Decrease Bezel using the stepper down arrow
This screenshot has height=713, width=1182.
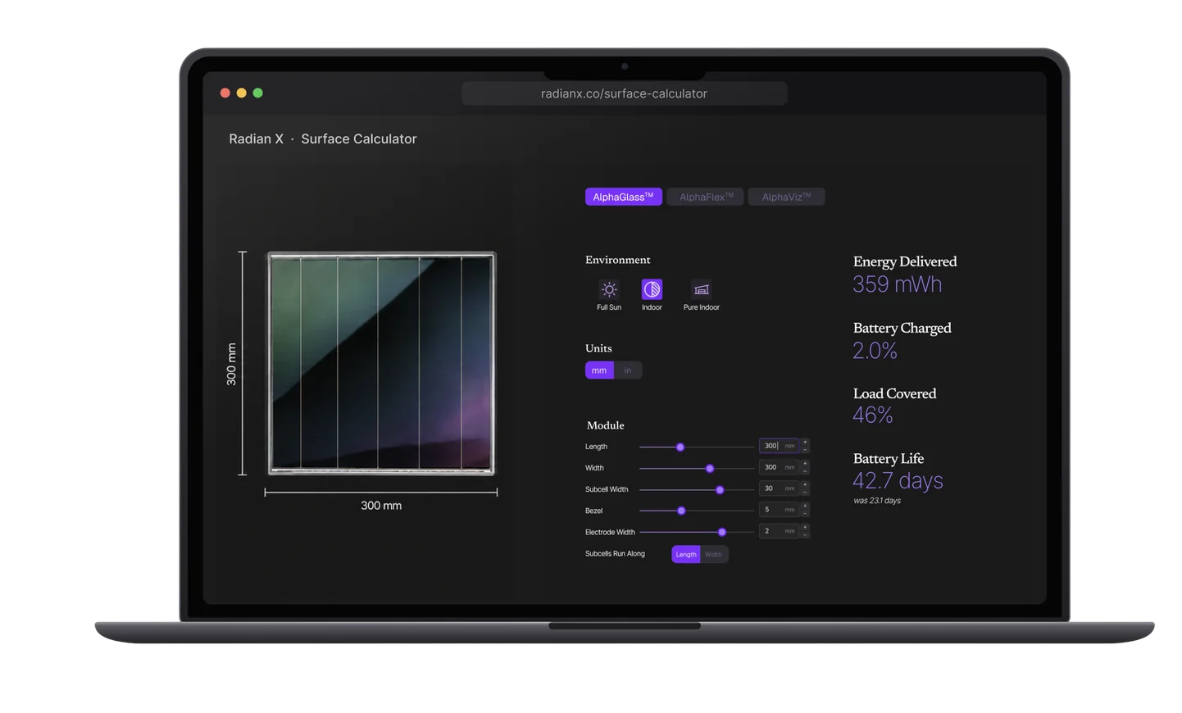805,513
